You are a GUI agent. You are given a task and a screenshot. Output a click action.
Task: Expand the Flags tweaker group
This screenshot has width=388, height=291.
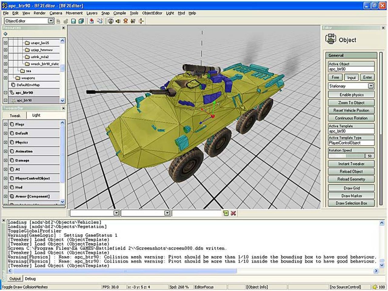pyautogui.click(x=5, y=124)
